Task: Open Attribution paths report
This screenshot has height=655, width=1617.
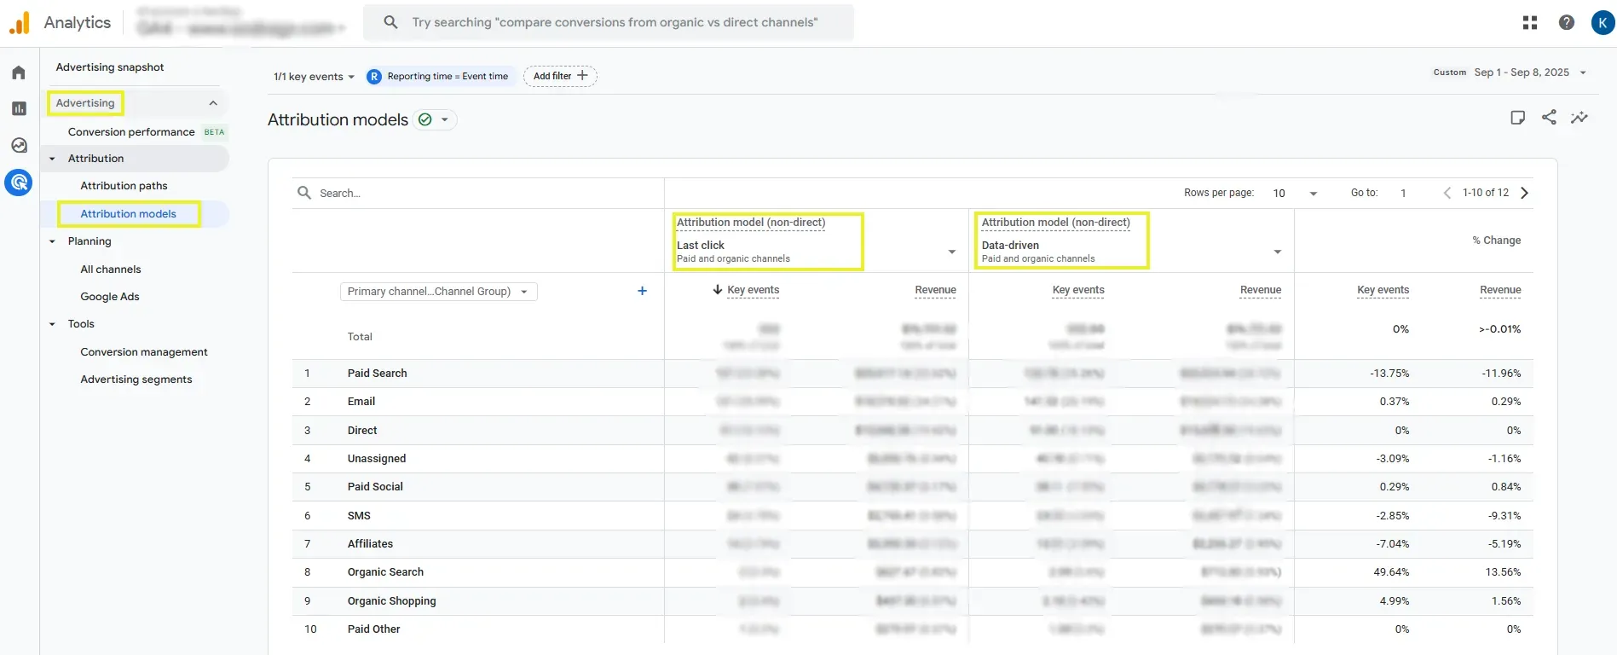Action: (x=124, y=186)
